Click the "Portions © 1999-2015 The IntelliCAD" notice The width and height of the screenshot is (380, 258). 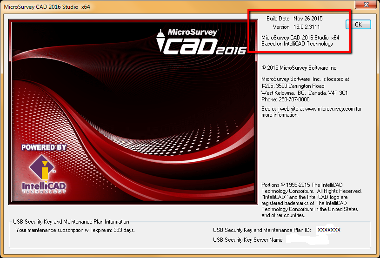point(302,185)
